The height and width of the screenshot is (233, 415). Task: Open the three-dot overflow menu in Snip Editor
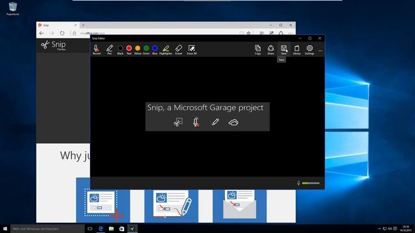click(x=320, y=50)
